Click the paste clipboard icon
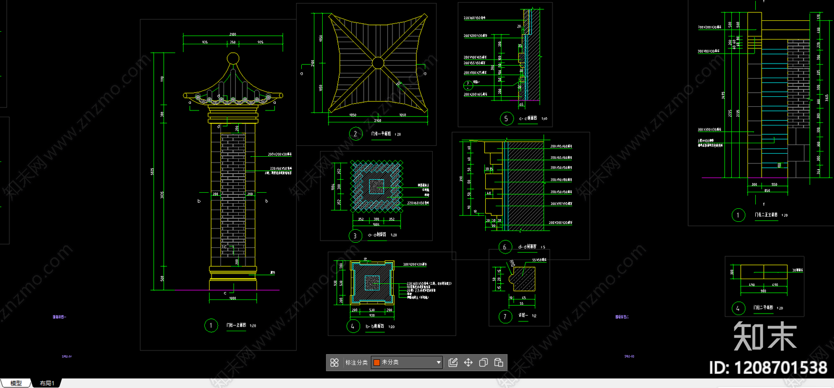The image size is (834, 388). pyautogui.click(x=498, y=362)
